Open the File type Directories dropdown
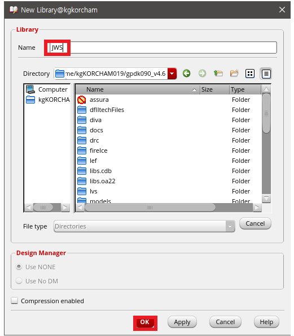294x336 pixels. click(144, 226)
